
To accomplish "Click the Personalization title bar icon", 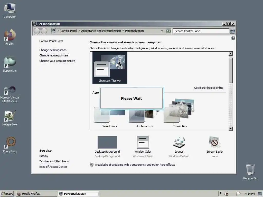I will (35, 24).
